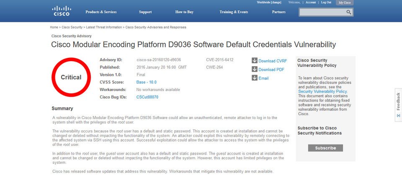The image size is (402, 176).
Task: Click the 'Cisco Security Advisory' label
Action: point(71,36)
